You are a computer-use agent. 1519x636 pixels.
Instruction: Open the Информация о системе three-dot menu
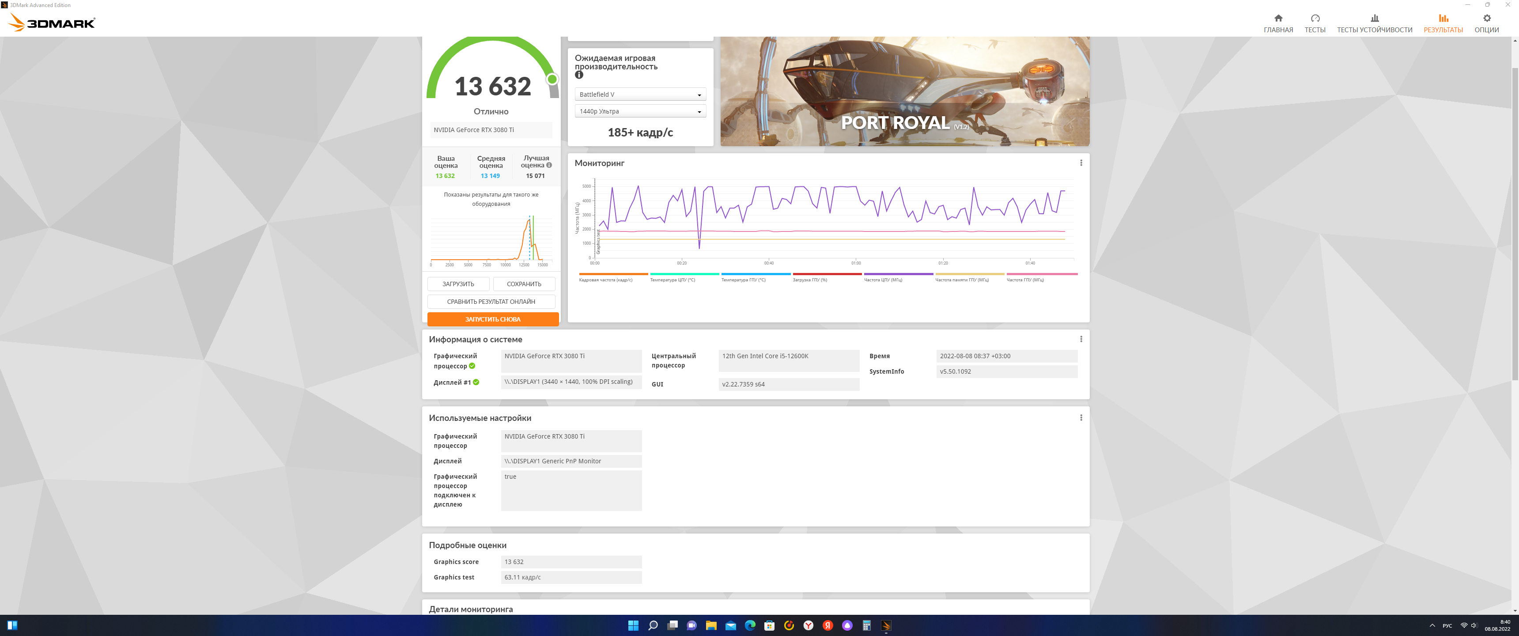coord(1081,339)
